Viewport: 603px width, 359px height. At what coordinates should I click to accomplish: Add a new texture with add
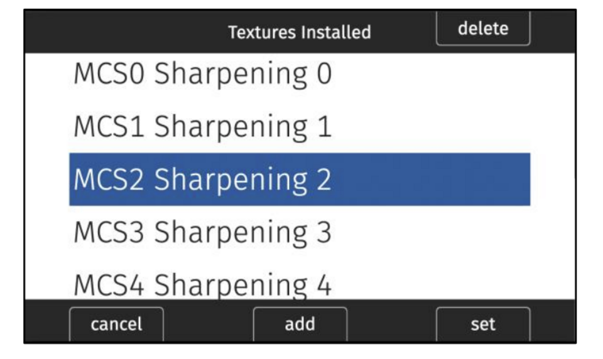click(300, 324)
